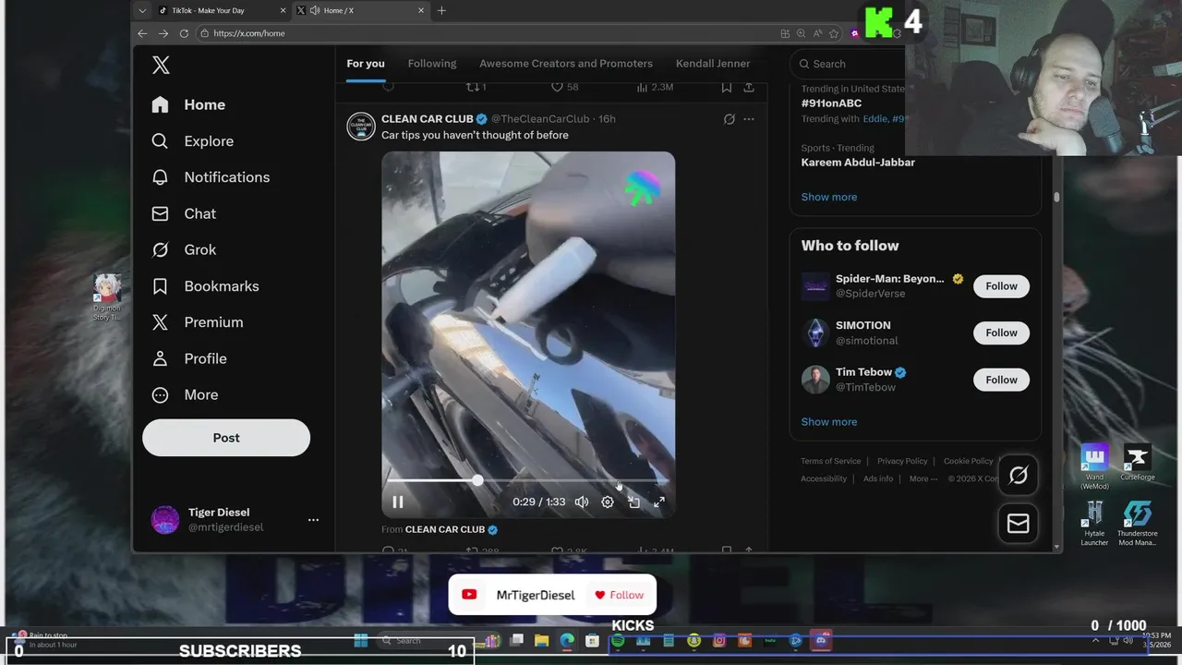Switch to the For you tab
1182x665 pixels.
click(x=366, y=64)
